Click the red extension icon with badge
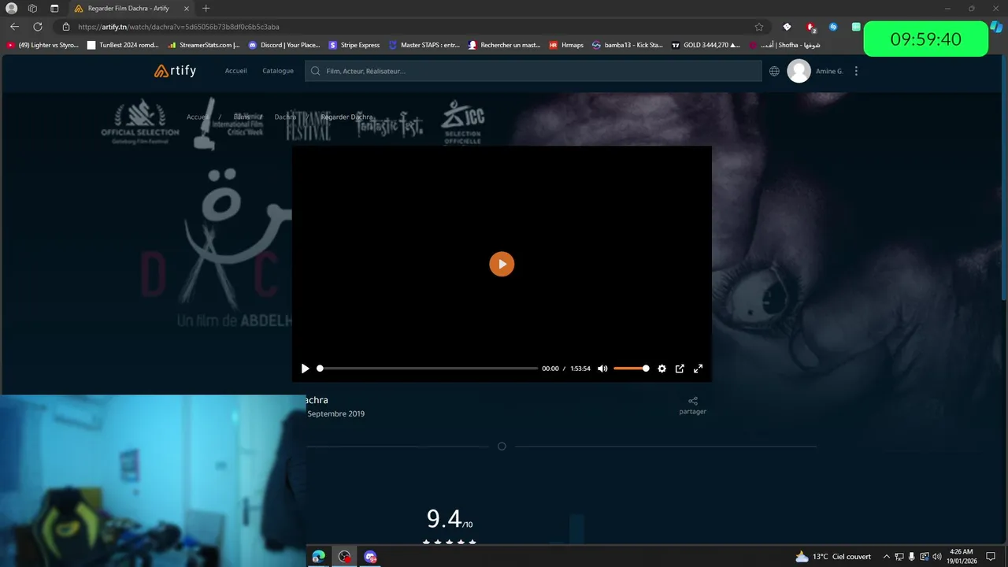1008x567 pixels. [x=810, y=28]
